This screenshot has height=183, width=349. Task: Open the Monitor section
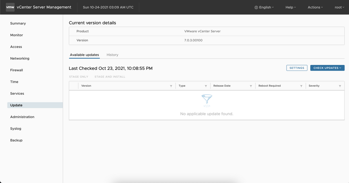point(16,35)
